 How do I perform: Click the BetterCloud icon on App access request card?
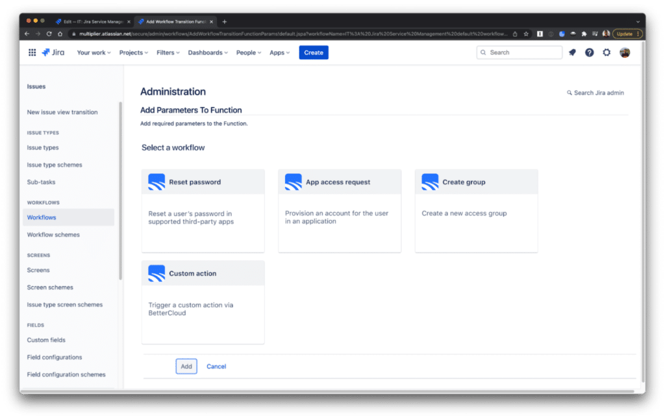pyautogui.click(x=293, y=182)
